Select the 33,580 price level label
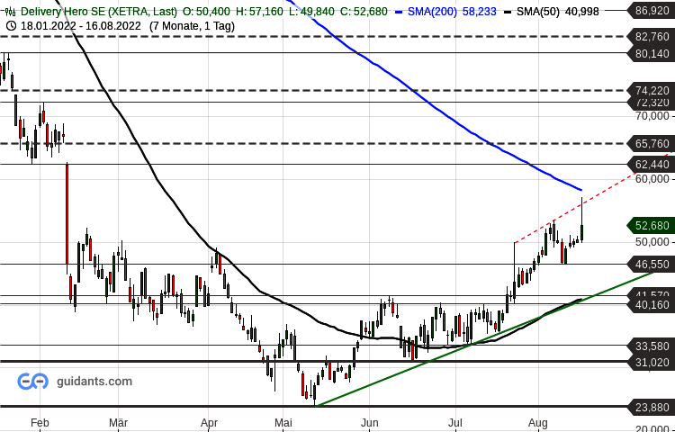 [x=652, y=346]
